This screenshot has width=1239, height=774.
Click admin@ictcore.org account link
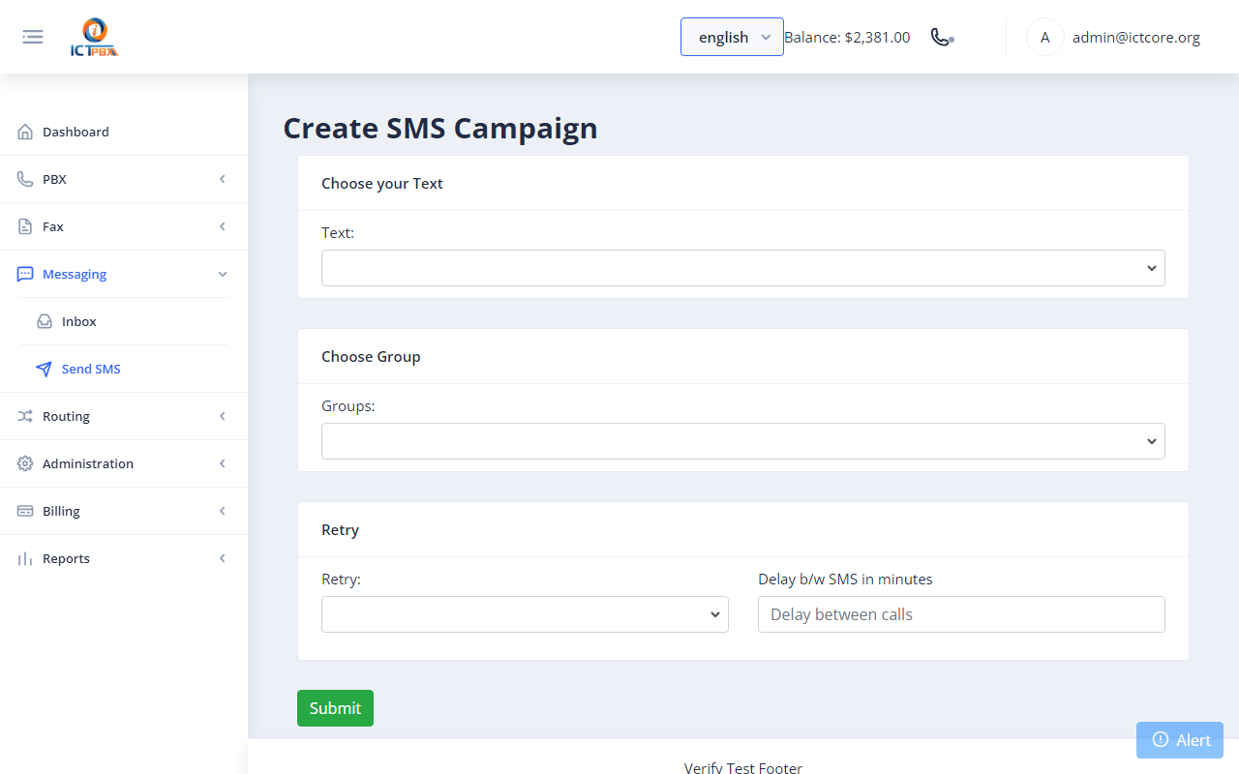click(1135, 38)
